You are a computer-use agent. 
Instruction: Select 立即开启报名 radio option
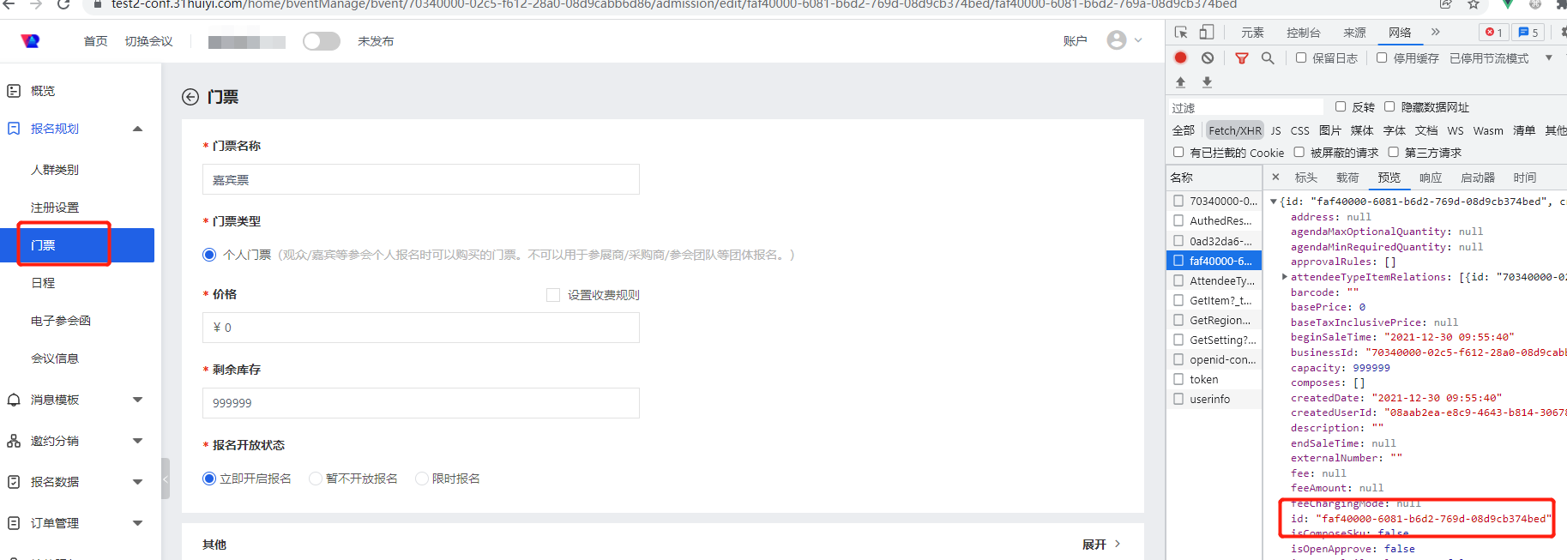209,479
